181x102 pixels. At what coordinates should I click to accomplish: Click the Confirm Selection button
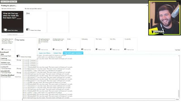click(12, 35)
